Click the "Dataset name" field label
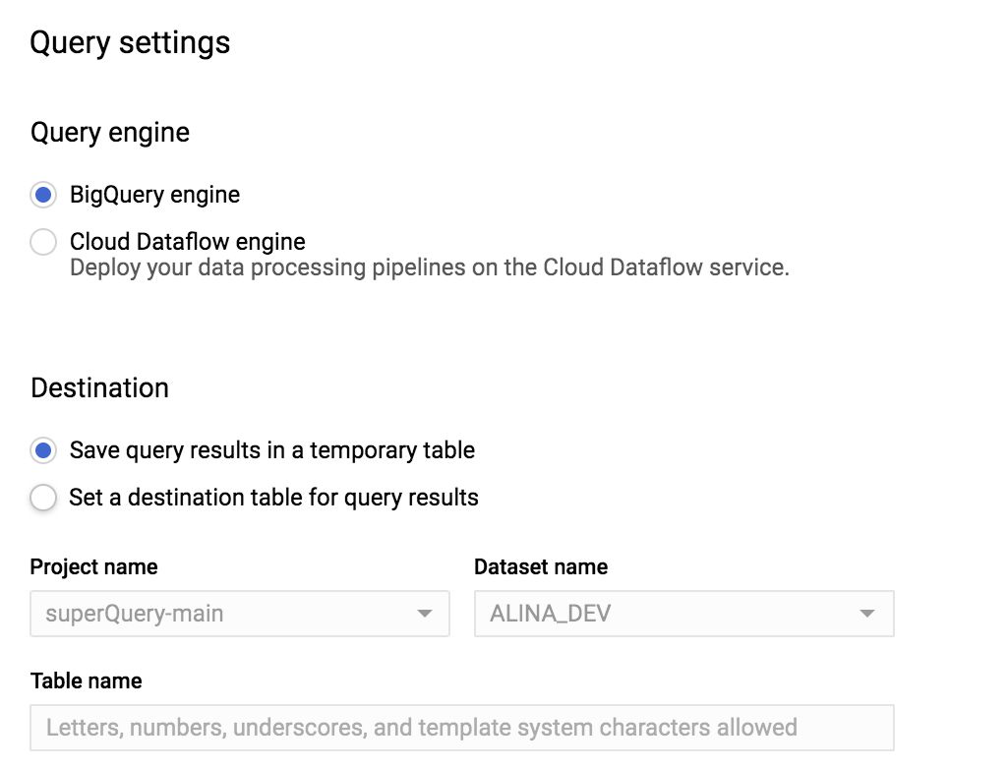The width and height of the screenshot is (1007, 769). tap(541, 567)
